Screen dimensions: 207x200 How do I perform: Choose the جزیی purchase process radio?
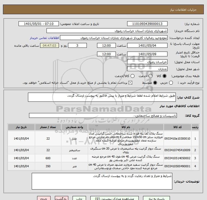click(171, 83)
